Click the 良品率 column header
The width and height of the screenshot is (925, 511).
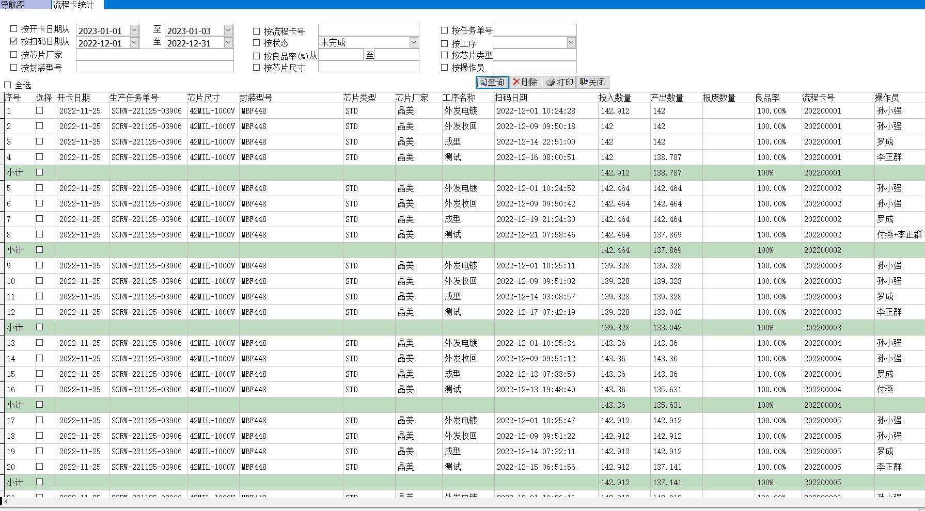tap(767, 98)
